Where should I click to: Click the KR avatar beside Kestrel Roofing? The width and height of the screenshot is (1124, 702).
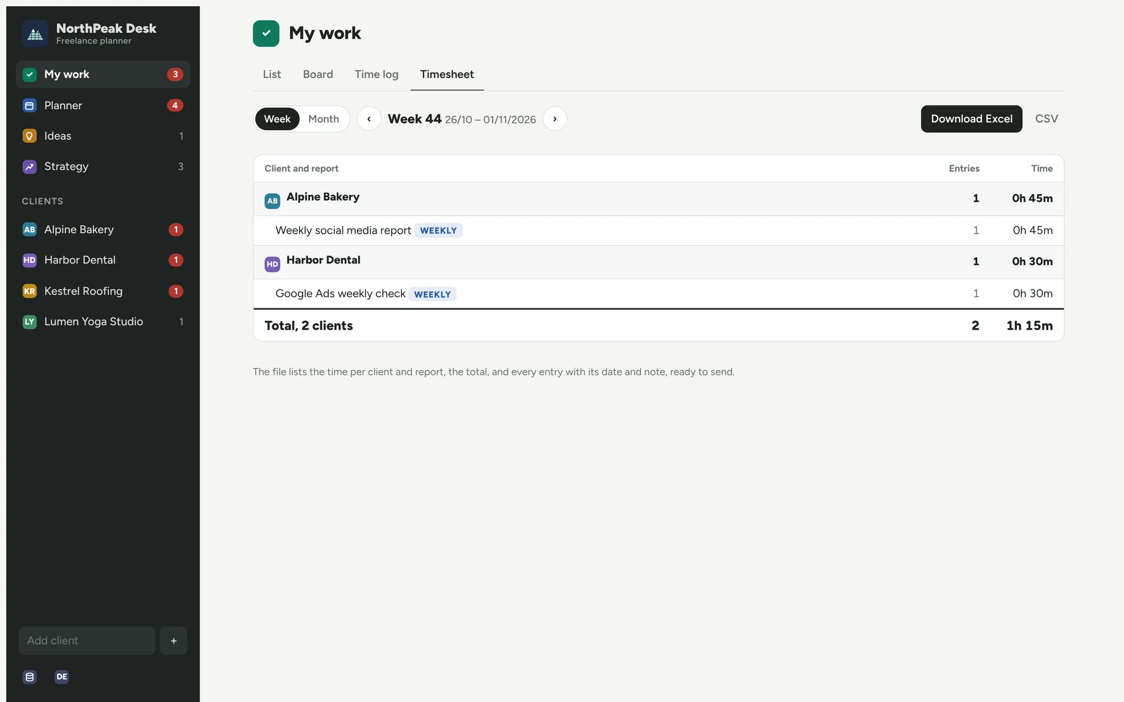[30, 291]
